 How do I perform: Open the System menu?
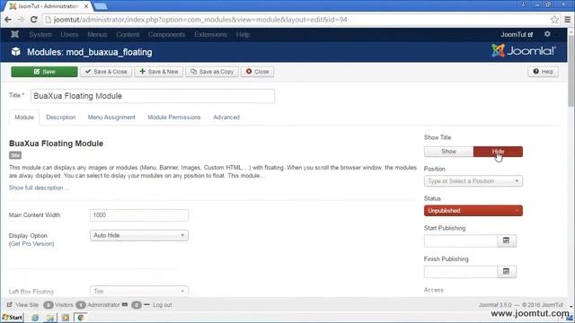(40, 34)
